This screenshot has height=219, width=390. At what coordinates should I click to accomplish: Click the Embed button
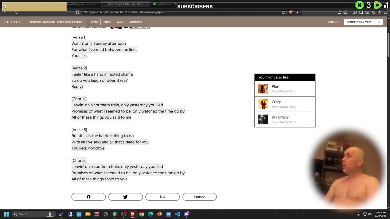coord(200,197)
